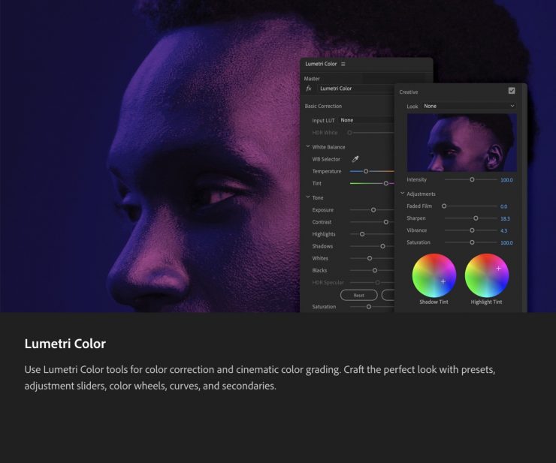
Task: Click the Intensity slider handle
Action: click(x=472, y=180)
